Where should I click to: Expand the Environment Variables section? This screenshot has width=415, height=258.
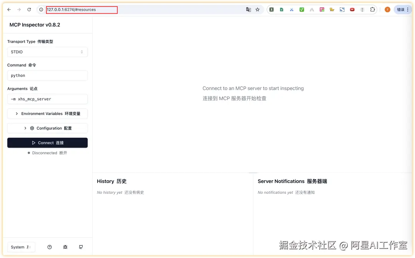pyautogui.click(x=47, y=113)
